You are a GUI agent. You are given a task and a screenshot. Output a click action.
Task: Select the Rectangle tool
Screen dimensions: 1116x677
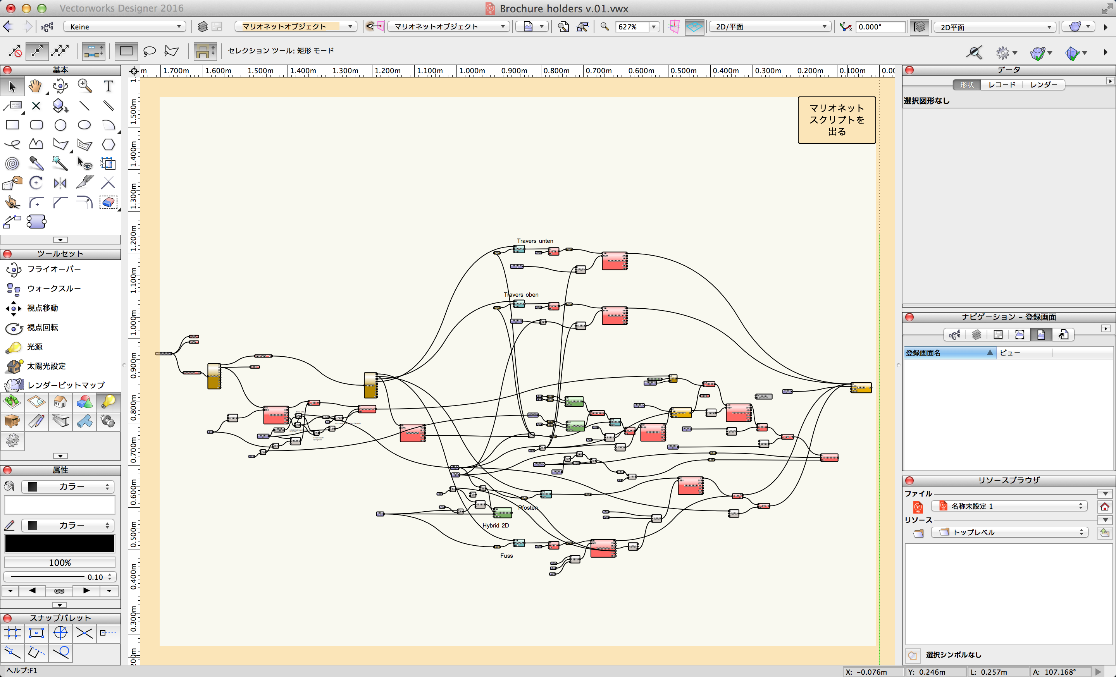[x=12, y=125]
